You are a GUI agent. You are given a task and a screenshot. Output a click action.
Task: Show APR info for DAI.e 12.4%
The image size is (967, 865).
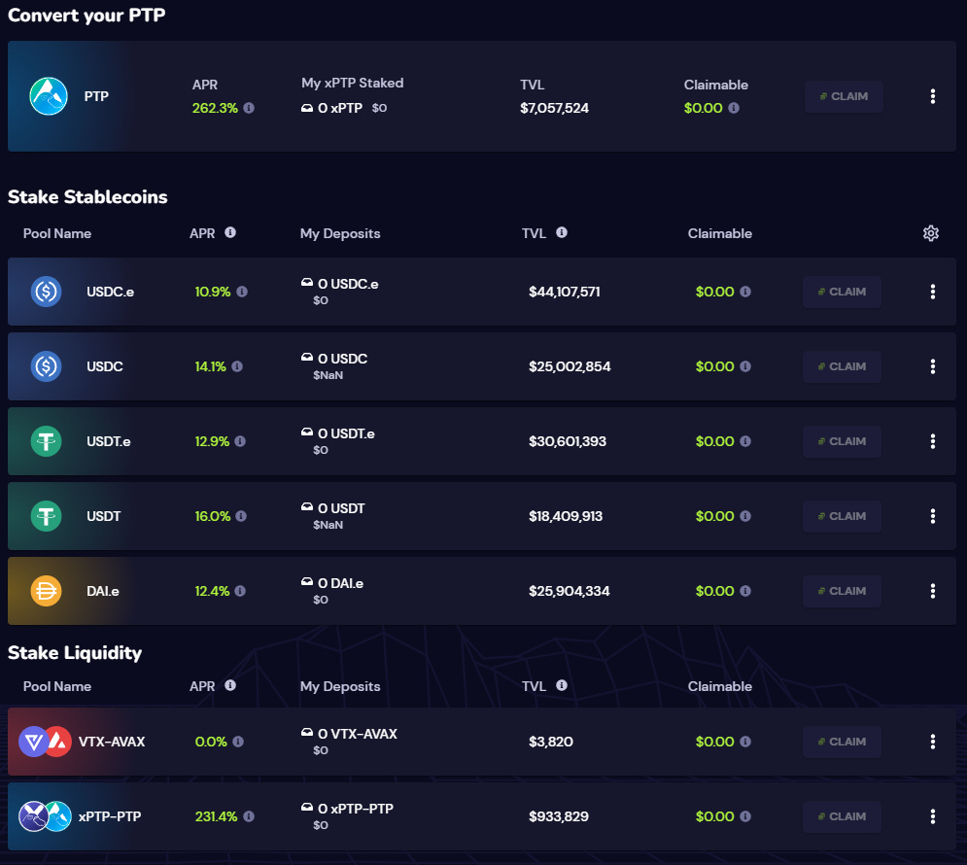[240, 591]
